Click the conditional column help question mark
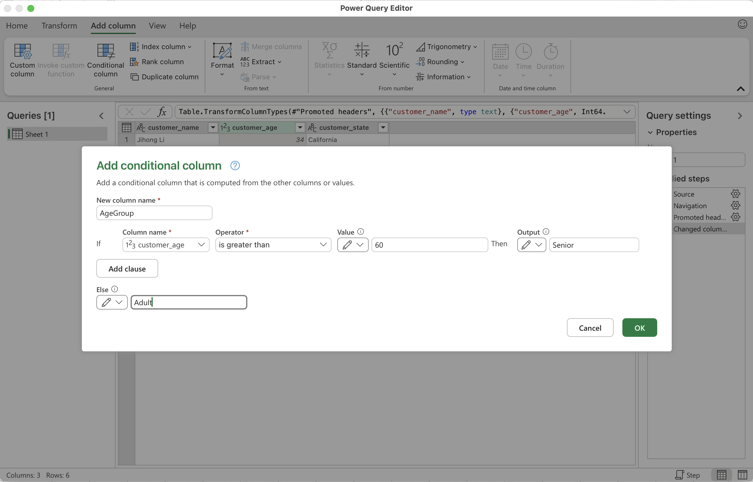 235,166
